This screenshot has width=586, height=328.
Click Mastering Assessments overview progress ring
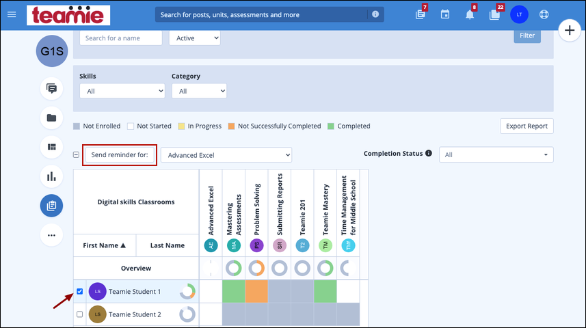click(234, 269)
